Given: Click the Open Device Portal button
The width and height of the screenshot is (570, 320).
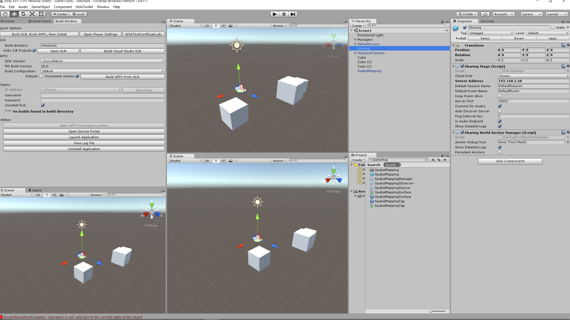Looking at the screenshot, I should [x=84, y=131].
